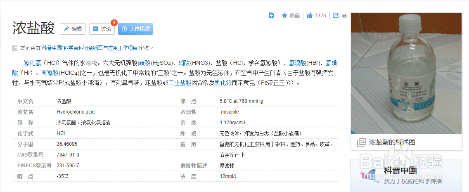The width and height of the screenshot is (469, 192).
Task: Follow the 氯化氢 hyperlink
Action: (31, 63)
